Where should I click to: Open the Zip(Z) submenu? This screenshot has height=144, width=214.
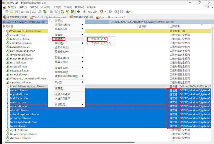[x=67, y=82]
